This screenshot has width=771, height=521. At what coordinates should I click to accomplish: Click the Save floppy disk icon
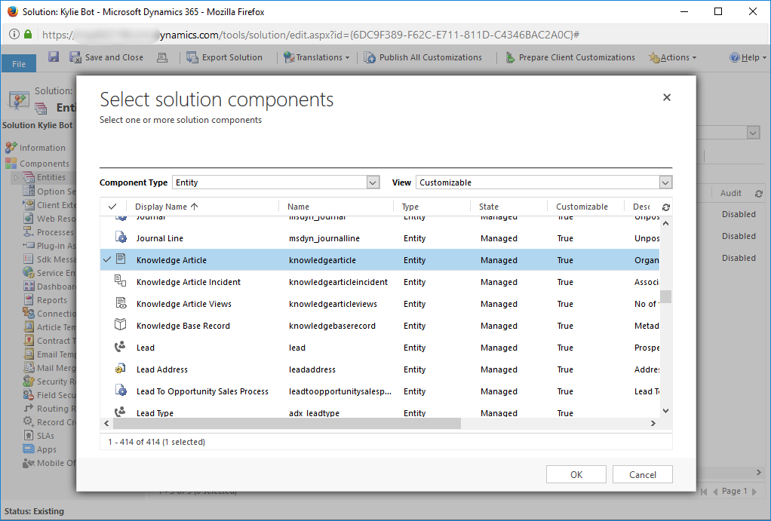tap(54, 57)
